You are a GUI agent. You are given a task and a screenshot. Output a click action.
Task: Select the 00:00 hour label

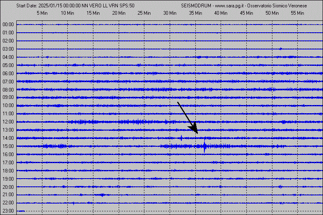click(8, 25)
